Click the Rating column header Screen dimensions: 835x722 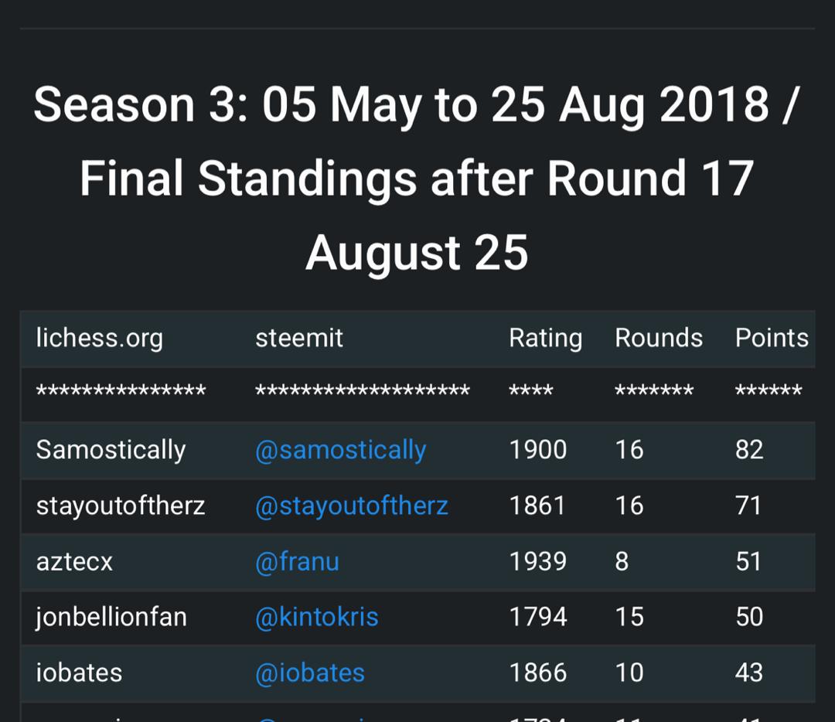(545, 339)
